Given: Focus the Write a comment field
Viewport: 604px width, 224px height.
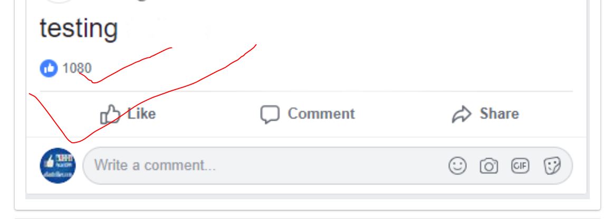Looking at the screenshot, I should pos(328,165).
